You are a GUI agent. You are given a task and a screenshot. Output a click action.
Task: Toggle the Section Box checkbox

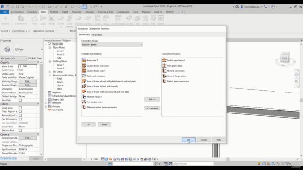point(20,130)
